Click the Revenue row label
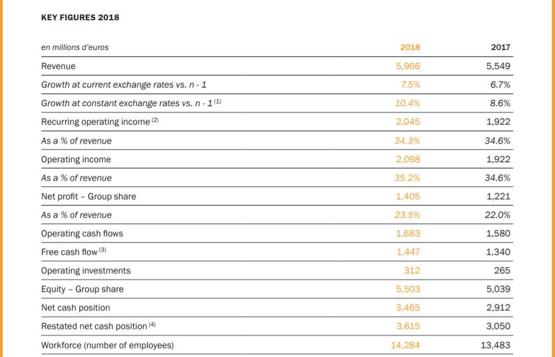555x357 pixels. (x=58, y=66)
